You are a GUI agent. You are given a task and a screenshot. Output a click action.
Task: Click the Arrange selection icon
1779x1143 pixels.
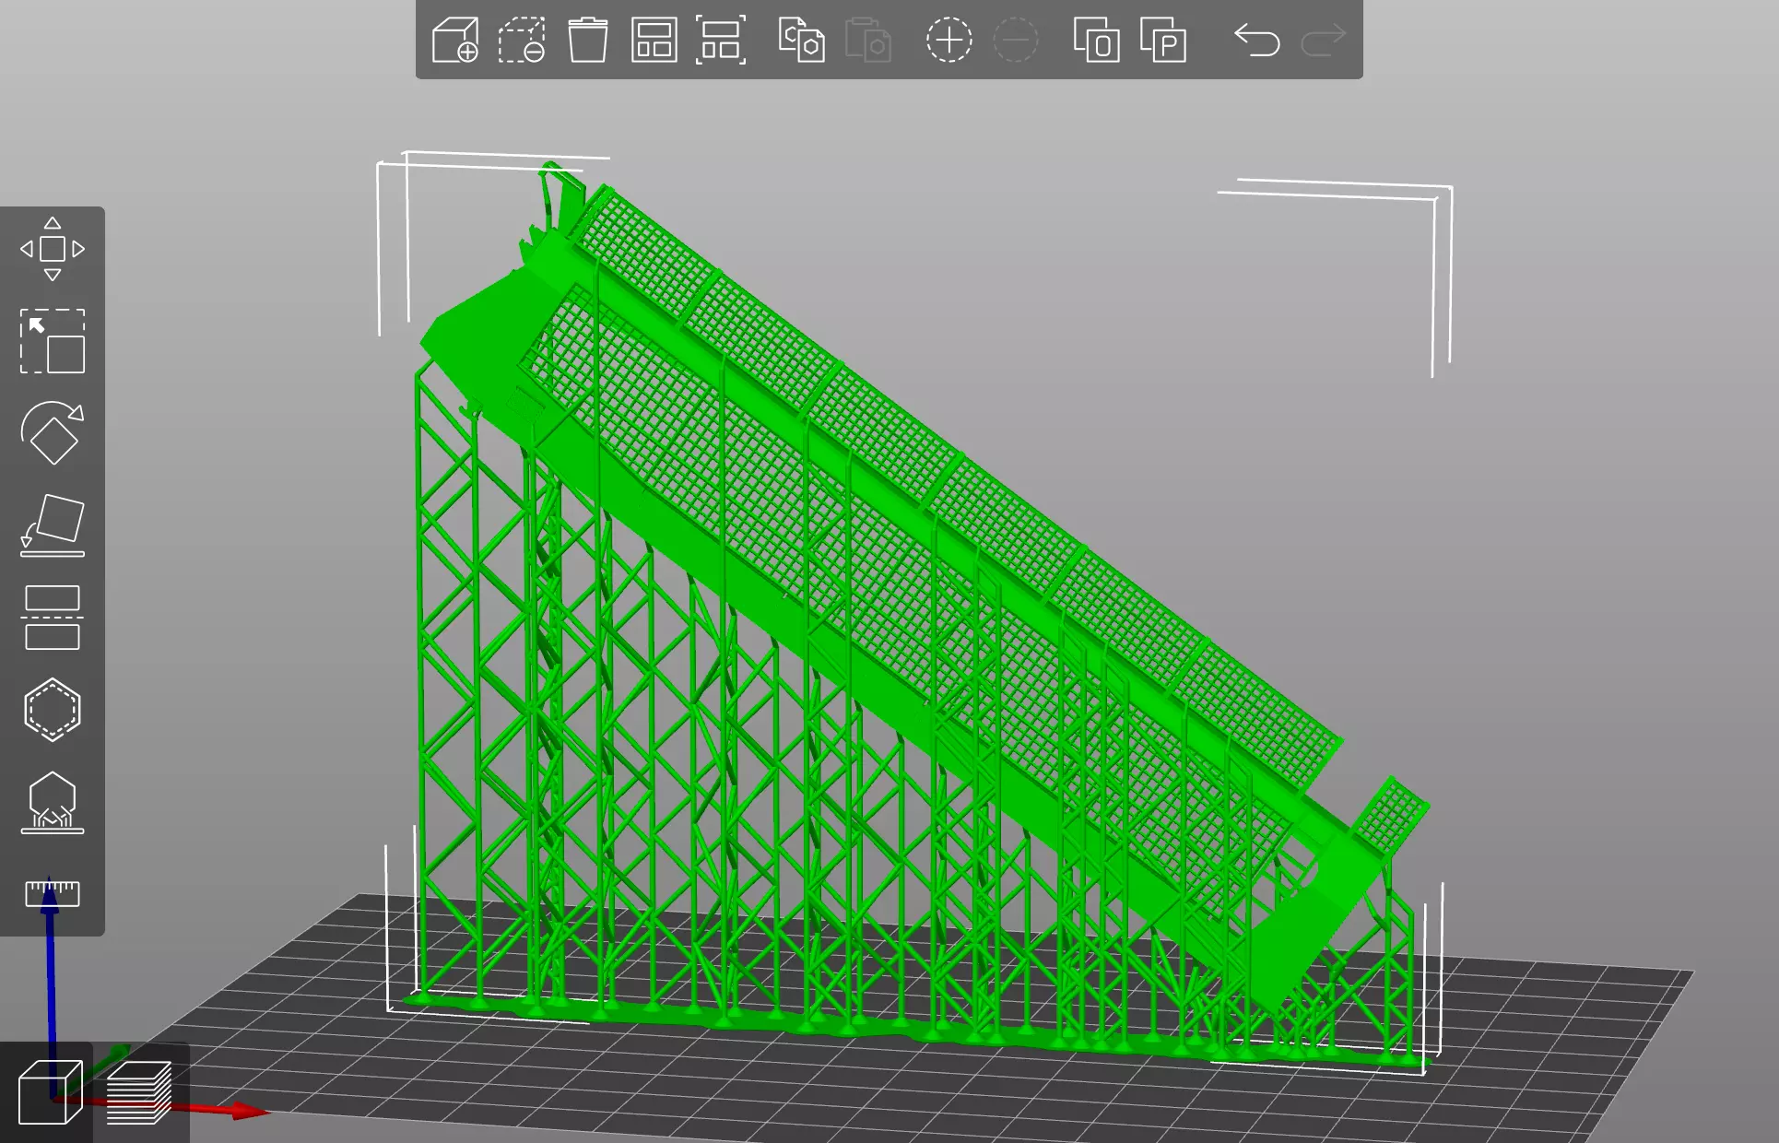(720, 41)
